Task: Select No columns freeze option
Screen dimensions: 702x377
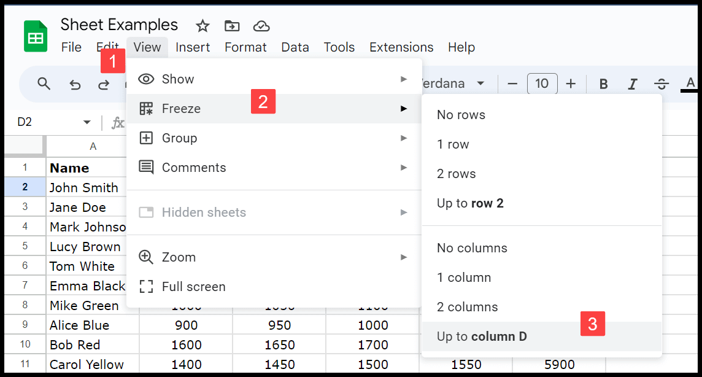Action: 542,249
